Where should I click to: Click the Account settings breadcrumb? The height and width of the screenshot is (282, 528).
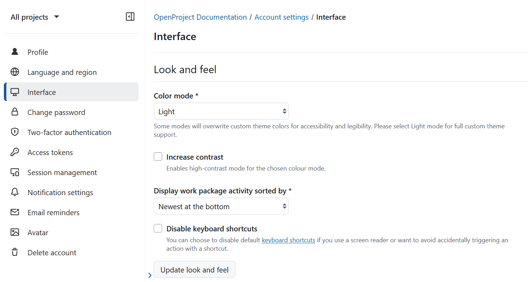(x=281, y=17)
